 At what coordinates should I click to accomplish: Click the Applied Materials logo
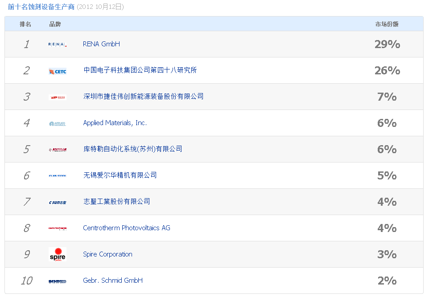click(57, 123)
